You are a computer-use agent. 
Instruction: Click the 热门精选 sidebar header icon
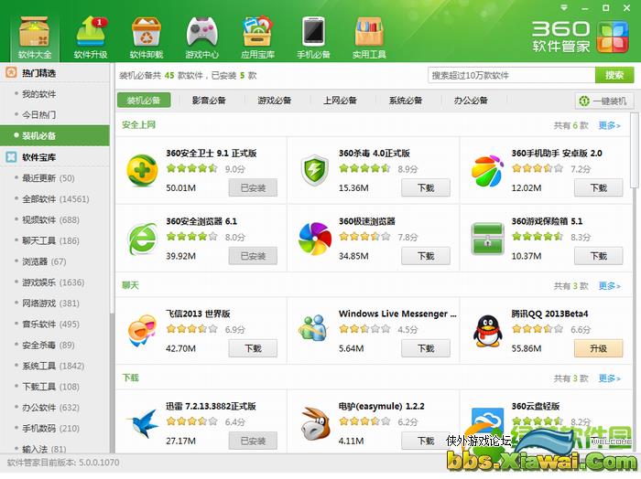pos(11,72)
